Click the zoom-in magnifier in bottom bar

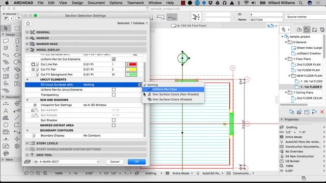click(x=38, y=173)
